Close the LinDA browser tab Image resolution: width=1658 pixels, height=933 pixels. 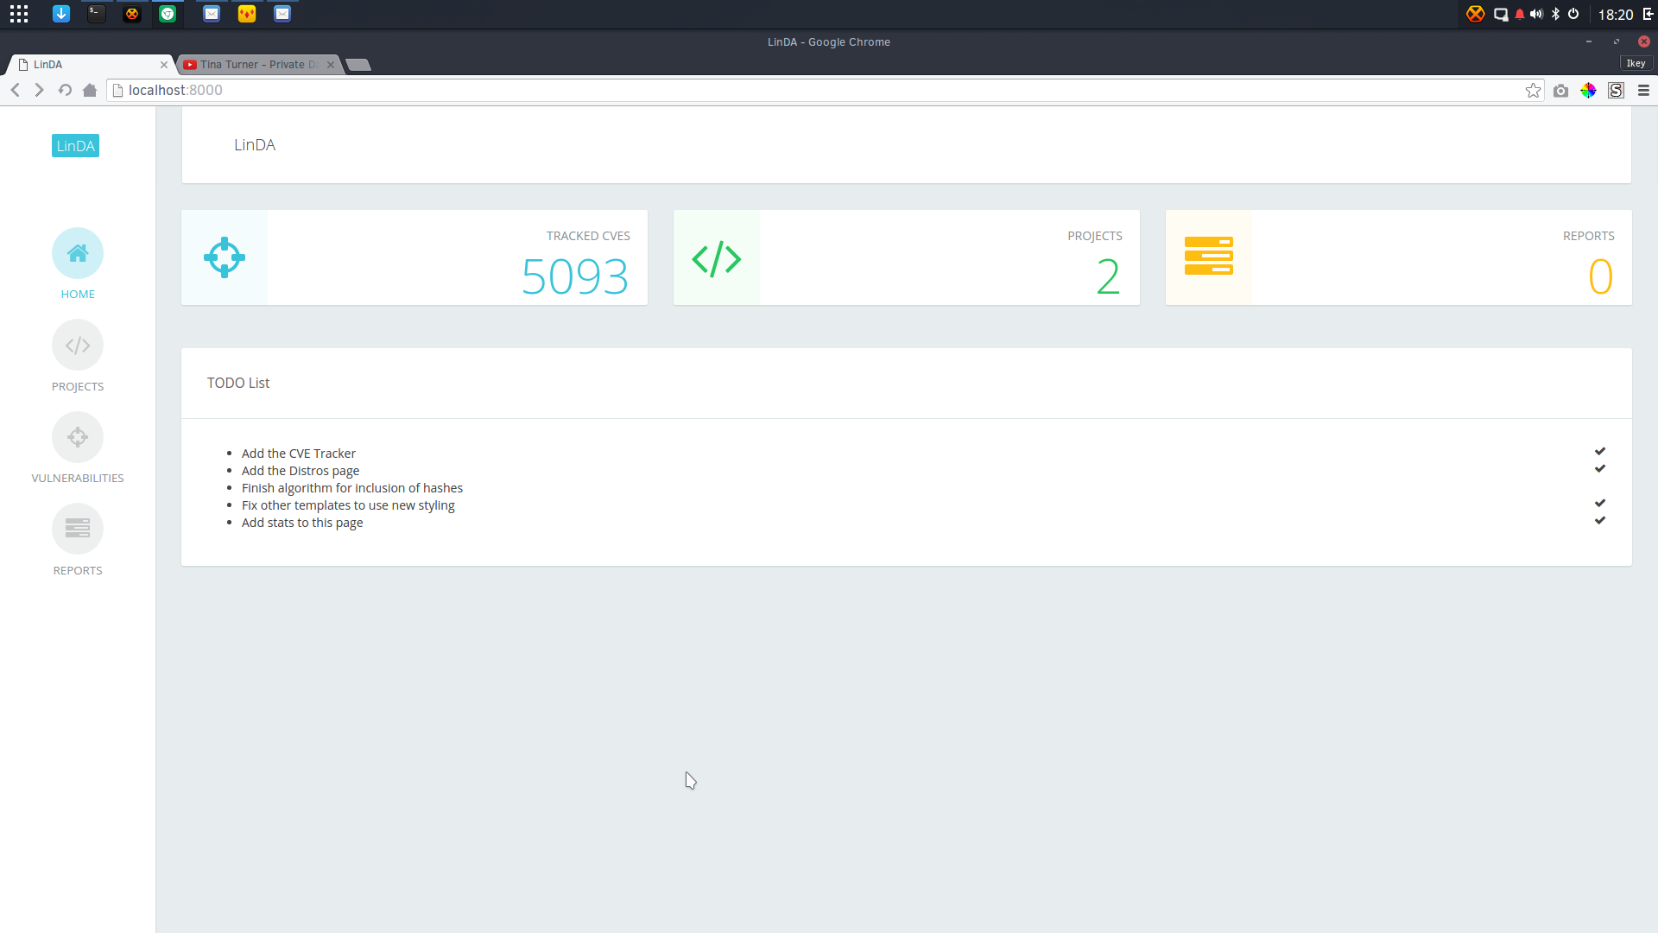click(x=164, y=65)
